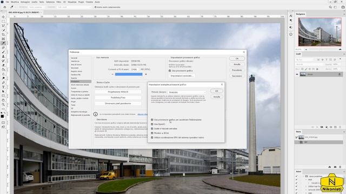Select the Spot Healing Brush tool
346x194 pixels.
[x=3, y=48]
